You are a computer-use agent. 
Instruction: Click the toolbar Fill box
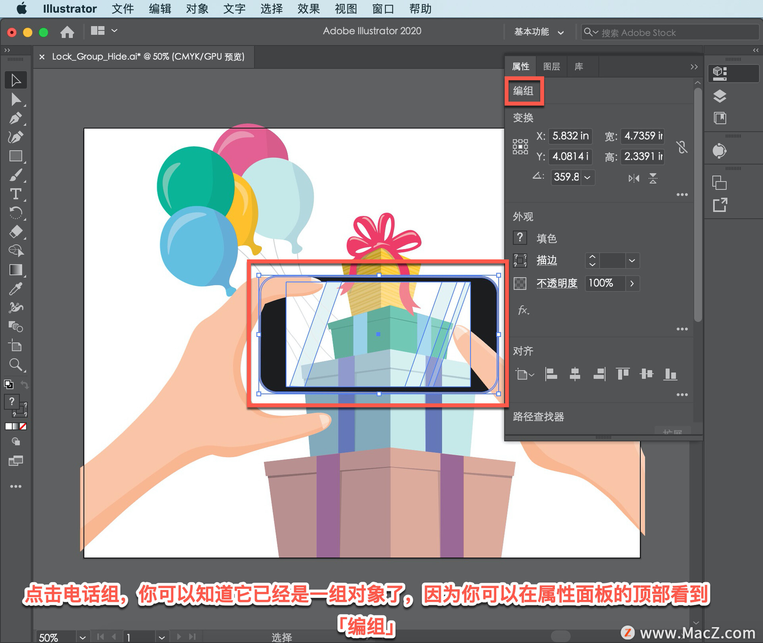coord(12,402)
